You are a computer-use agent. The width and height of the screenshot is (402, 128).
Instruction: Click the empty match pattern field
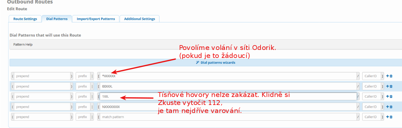pos(228,117)
